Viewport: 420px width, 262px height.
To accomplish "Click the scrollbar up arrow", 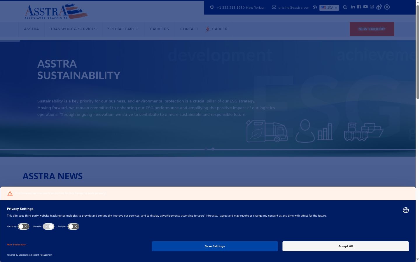I will point(418,2).
